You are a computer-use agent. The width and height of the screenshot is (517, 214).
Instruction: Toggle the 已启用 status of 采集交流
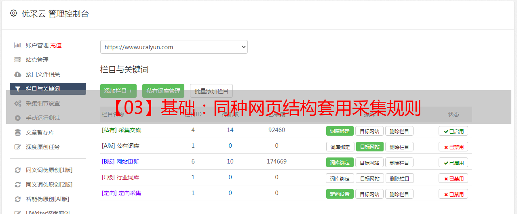pyautogui.click(x=454, y=131)
